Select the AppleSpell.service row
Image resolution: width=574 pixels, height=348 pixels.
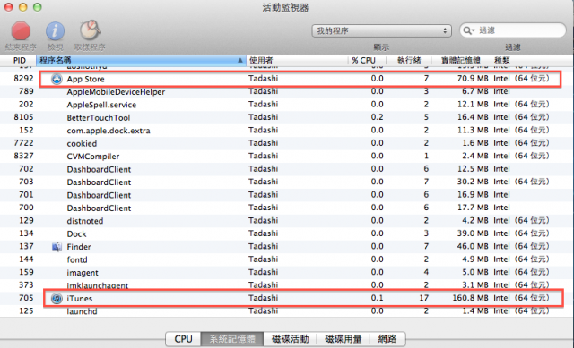tap(287, 105)
